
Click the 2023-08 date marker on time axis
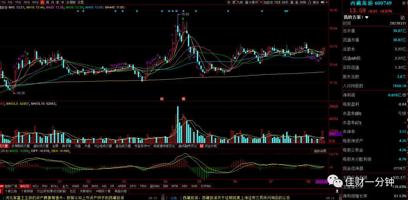321,181
